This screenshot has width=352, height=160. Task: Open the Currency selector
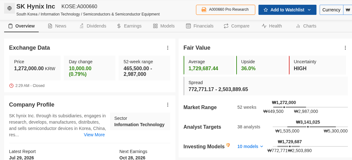[x=331, y=10]
